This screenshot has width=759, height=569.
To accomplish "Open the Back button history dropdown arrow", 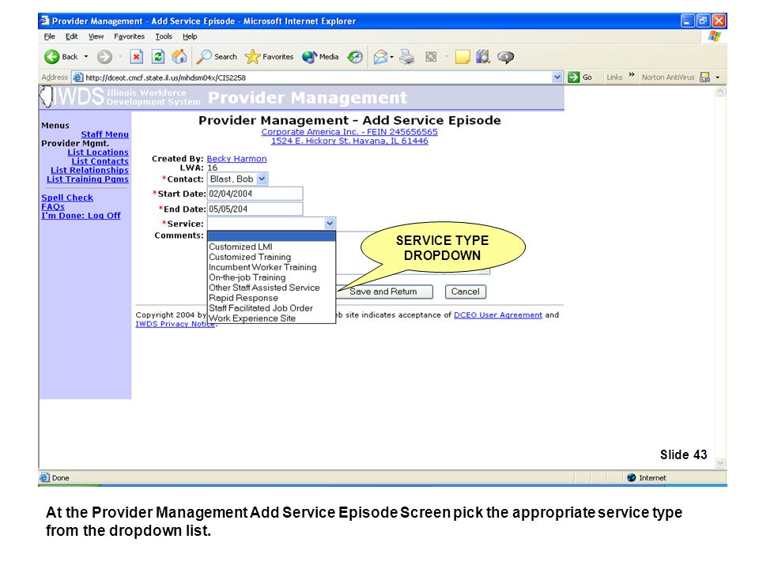I will point(86,57).
